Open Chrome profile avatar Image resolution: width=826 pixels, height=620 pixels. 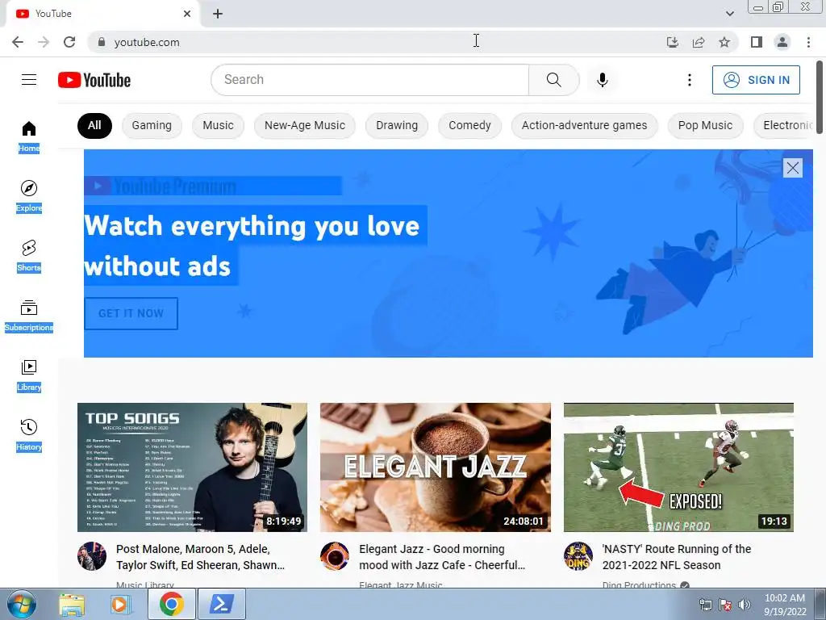click(x=782, y=42)
